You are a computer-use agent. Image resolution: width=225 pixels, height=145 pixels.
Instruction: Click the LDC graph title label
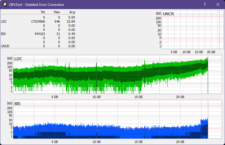coord(18,59)
